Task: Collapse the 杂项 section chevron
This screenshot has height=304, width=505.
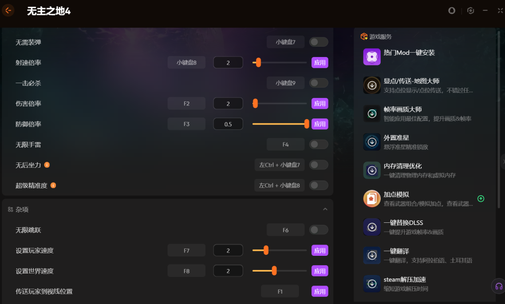Action: click(x=325, y=209)
